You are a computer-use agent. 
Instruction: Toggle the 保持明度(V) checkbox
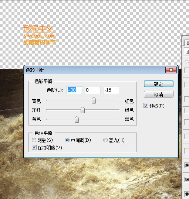coord(34,147)
